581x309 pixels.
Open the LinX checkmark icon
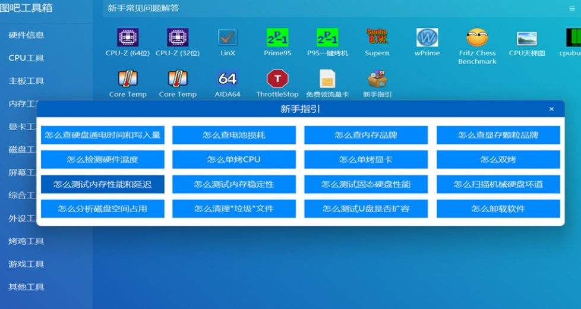click(228, 37)
